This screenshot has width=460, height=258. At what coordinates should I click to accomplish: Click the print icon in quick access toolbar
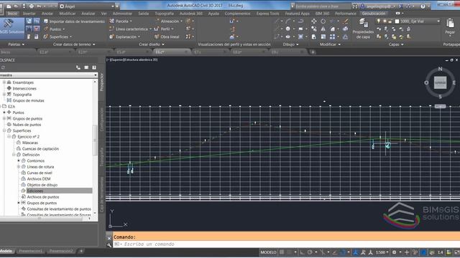point(32,6)
